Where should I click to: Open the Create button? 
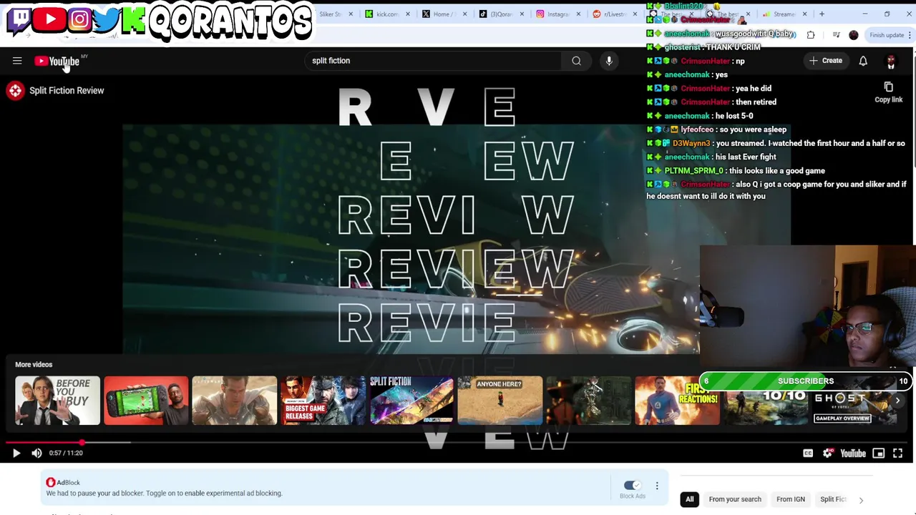[x=826, y=61]
